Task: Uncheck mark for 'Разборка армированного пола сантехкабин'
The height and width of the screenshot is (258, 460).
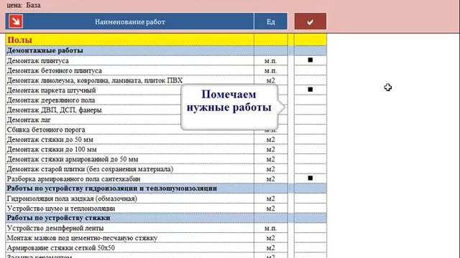Action: point(310,178)
